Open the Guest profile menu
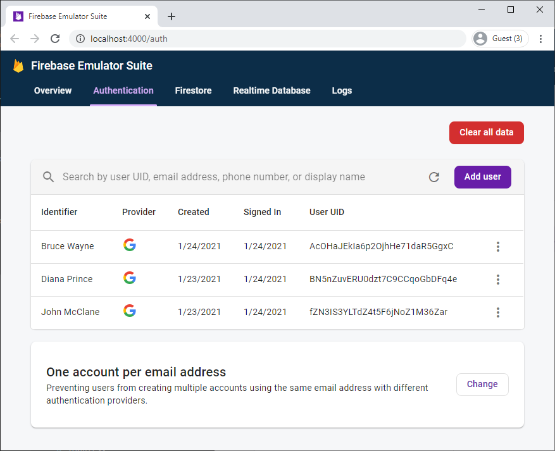555x451 pixels. [x=500, y=39]
